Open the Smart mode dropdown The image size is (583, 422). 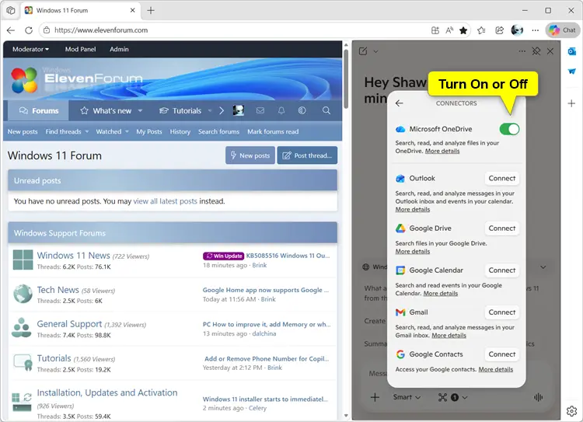pos(407,397)
